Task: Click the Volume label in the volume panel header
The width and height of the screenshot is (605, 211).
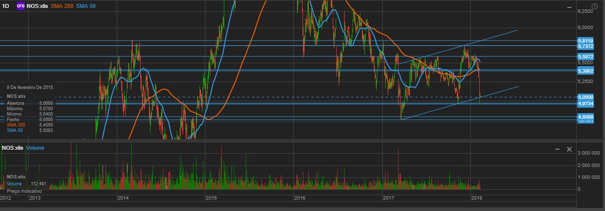Action: (x=35, y=148)
